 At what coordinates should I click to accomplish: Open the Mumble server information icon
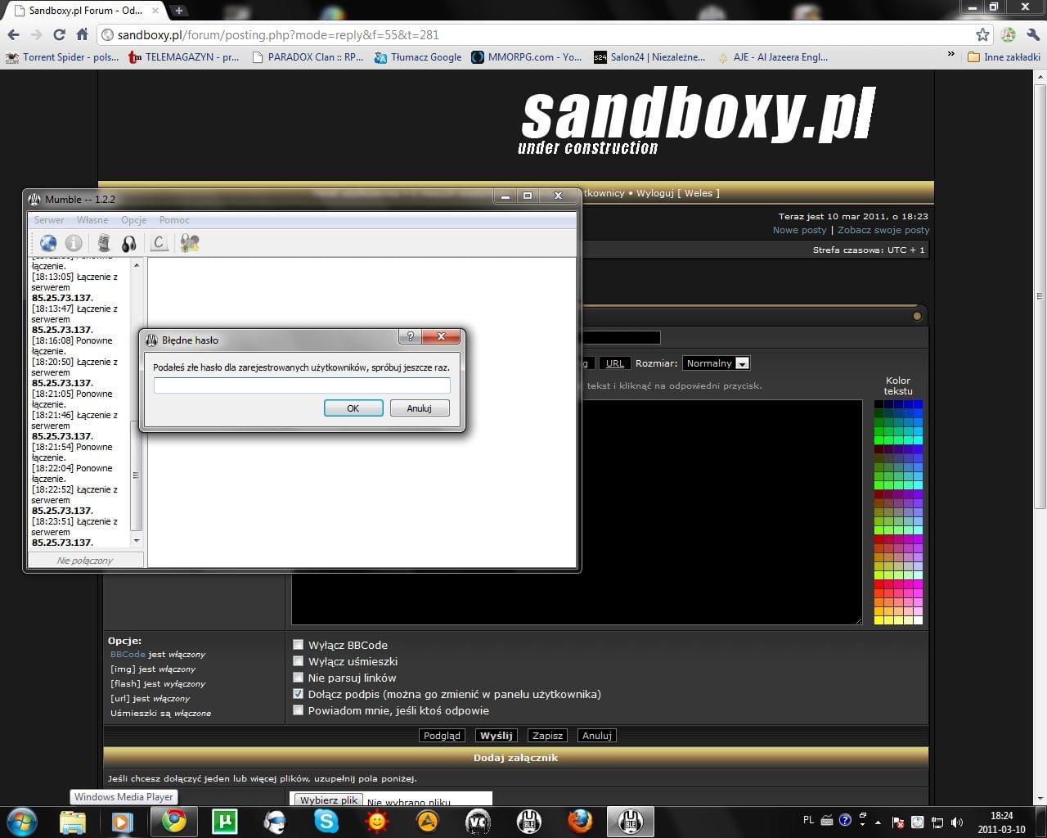tap(74, 243)
